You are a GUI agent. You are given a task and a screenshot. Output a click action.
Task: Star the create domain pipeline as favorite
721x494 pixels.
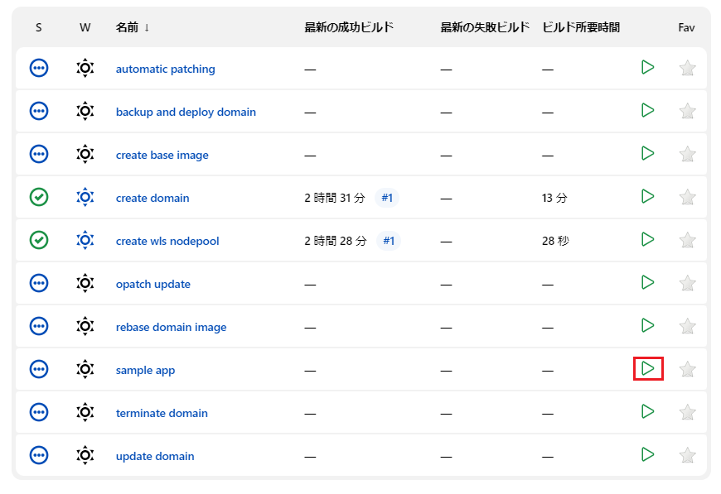point(687,197)
